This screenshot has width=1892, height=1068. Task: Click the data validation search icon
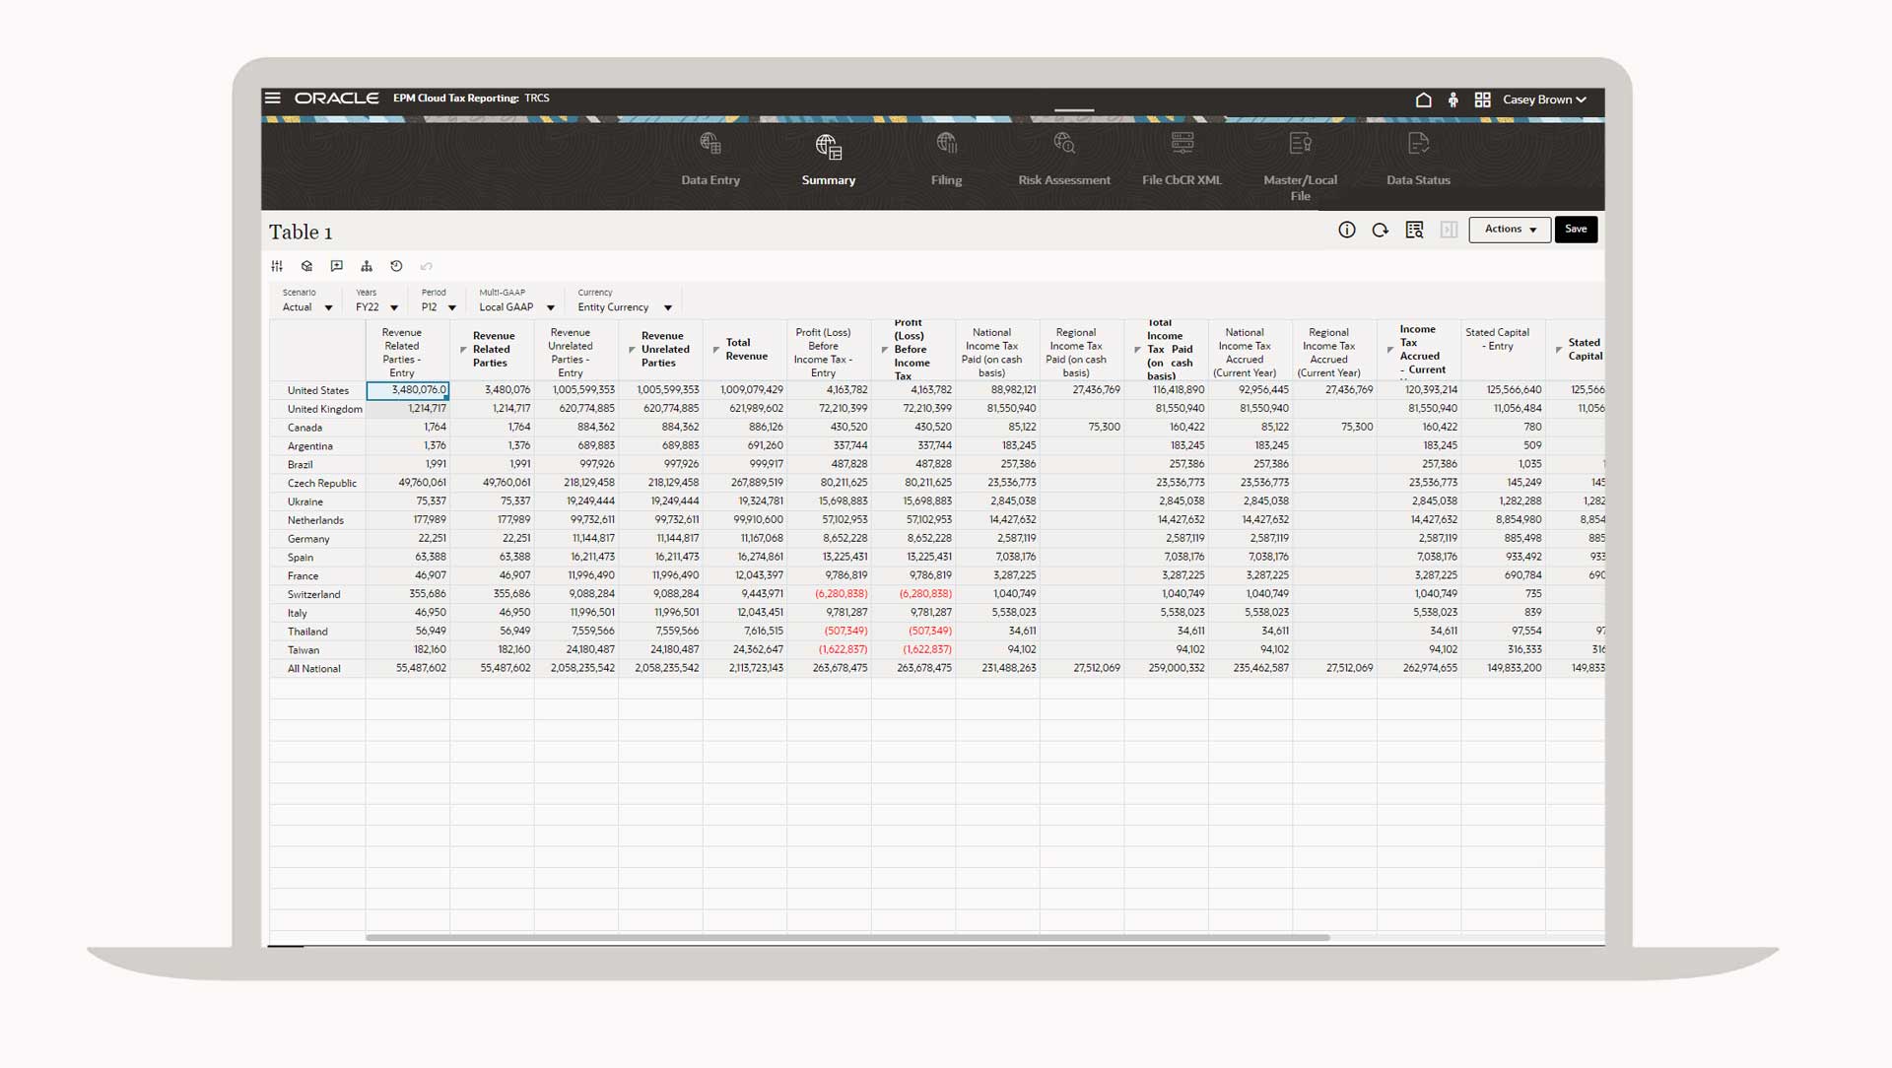pos(1414,230)
